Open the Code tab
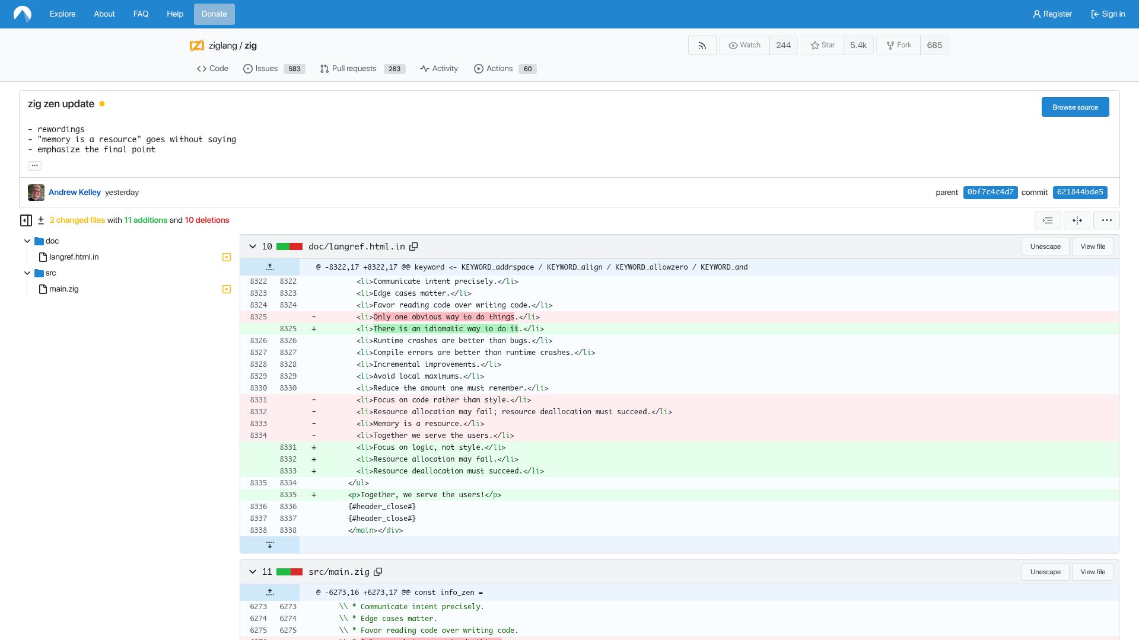 click(212, 69)
